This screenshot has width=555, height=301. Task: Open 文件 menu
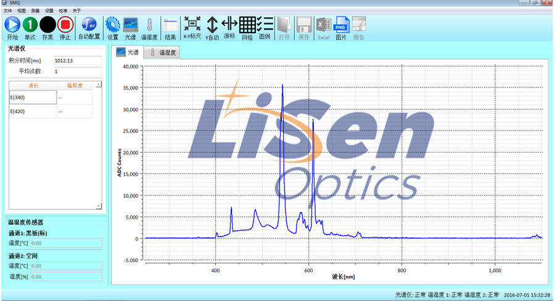pyautogui.click(x=8, y=10)
